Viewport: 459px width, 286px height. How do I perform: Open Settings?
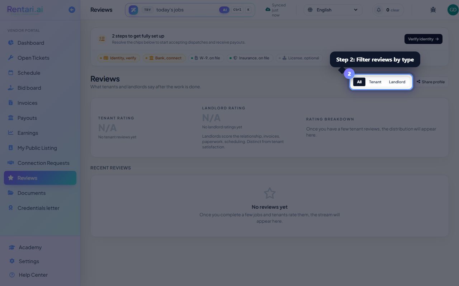tap(40, 261)
